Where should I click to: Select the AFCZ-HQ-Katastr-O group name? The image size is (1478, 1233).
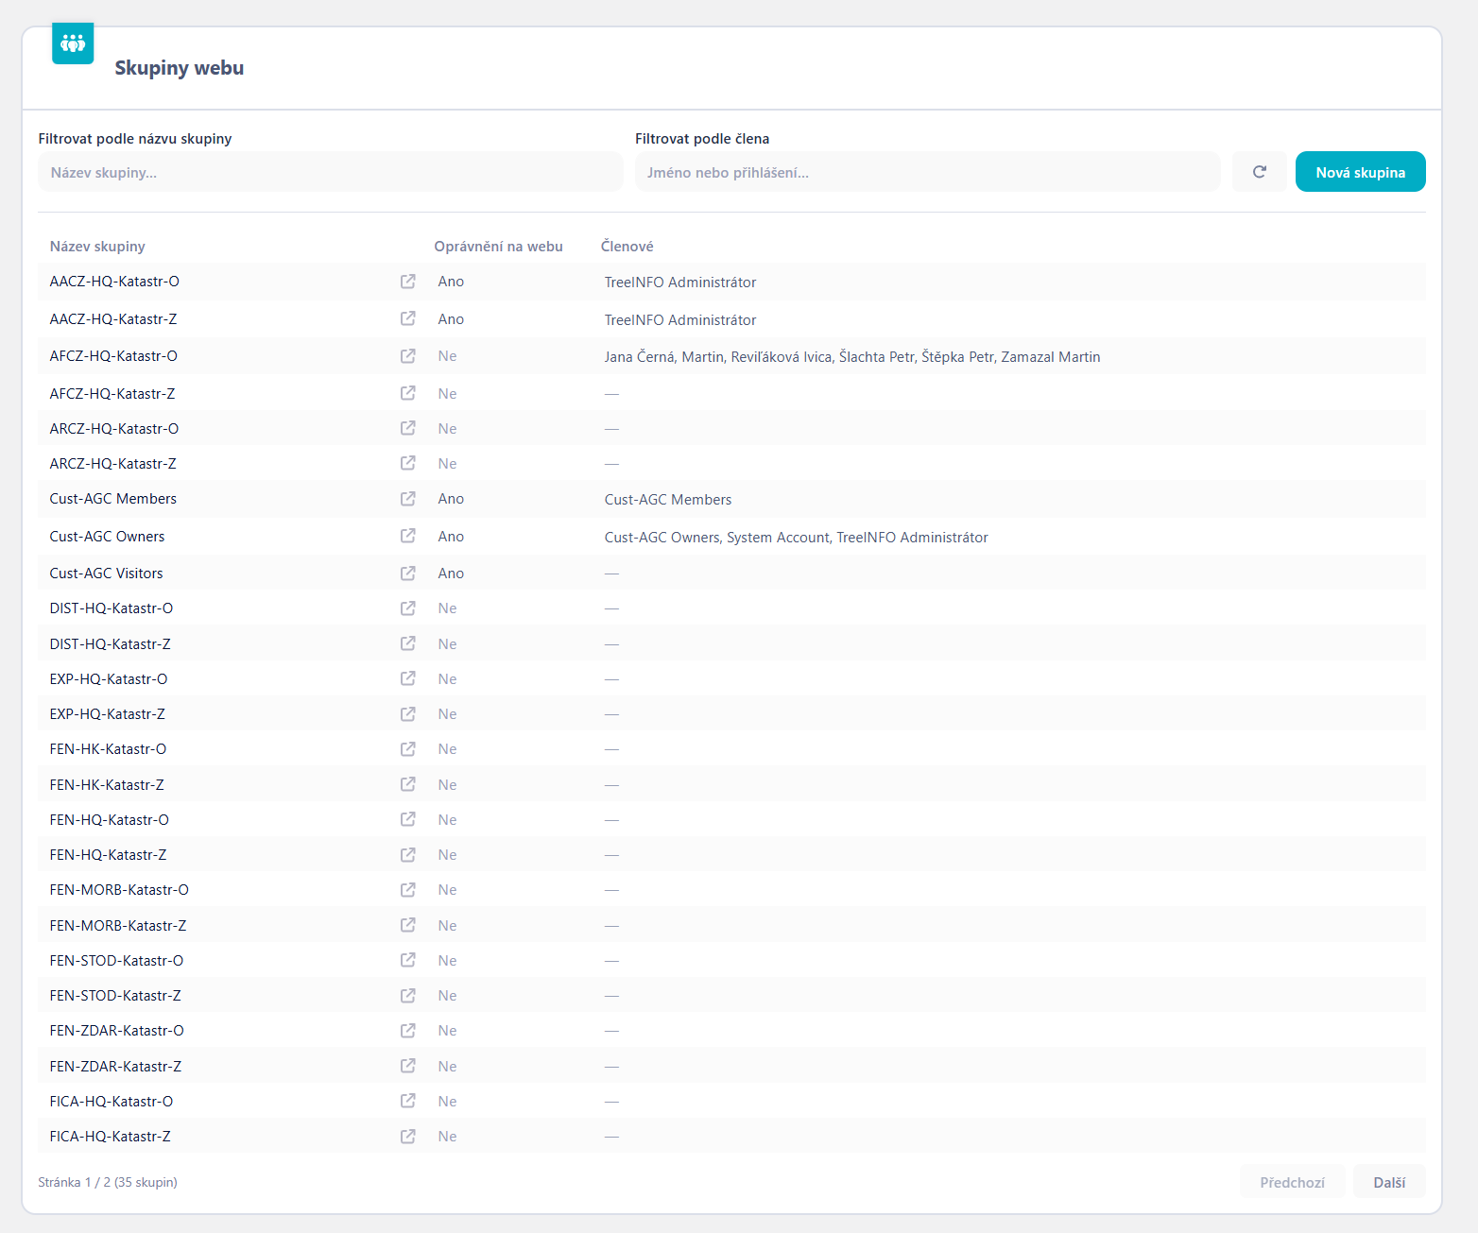[x=113, y=356]
